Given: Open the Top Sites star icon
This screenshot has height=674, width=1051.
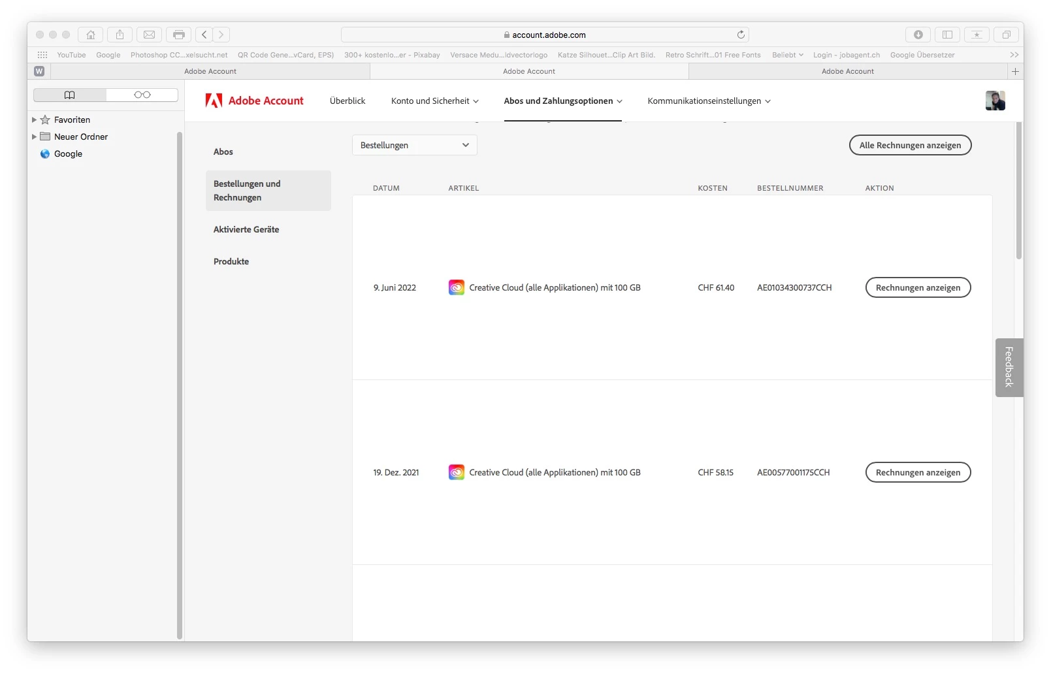Looking at the screenshot, I should click(977, 35).
